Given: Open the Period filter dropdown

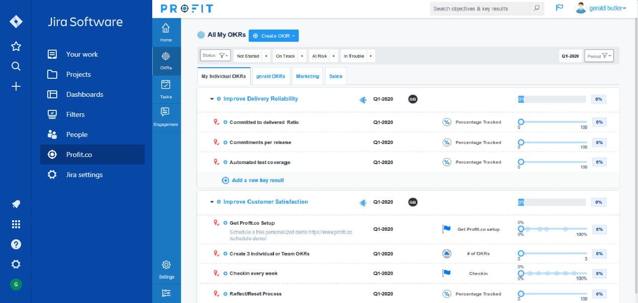Looking at the screenshot, I should pyautogui.click(x=599, y=56).
